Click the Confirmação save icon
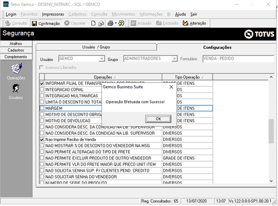The width and height of the screenshot is (278, 206). pos(34,23)
